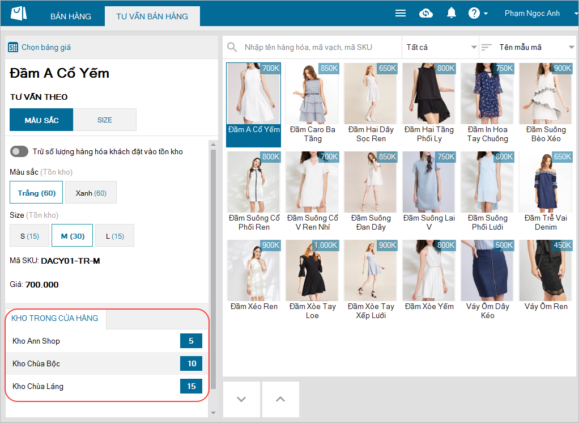This screenshot has width=579, height=423.
Task: Click the sort lines icon
Action: [486, 47]
